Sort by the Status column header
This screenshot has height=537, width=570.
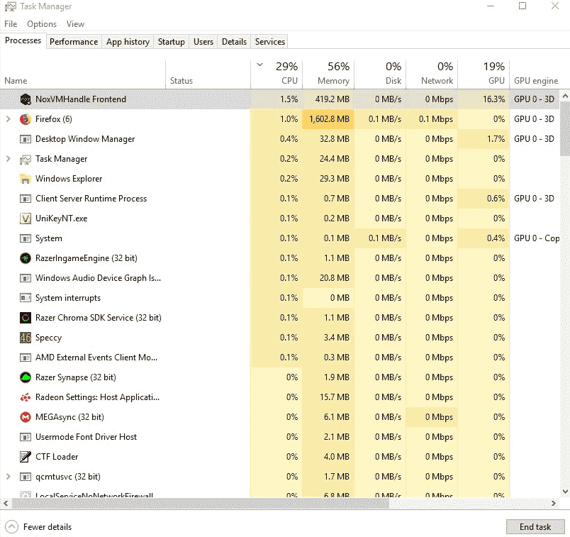click(x=208, y=74)
